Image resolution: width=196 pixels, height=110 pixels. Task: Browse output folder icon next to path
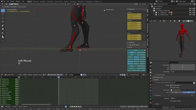194,83
